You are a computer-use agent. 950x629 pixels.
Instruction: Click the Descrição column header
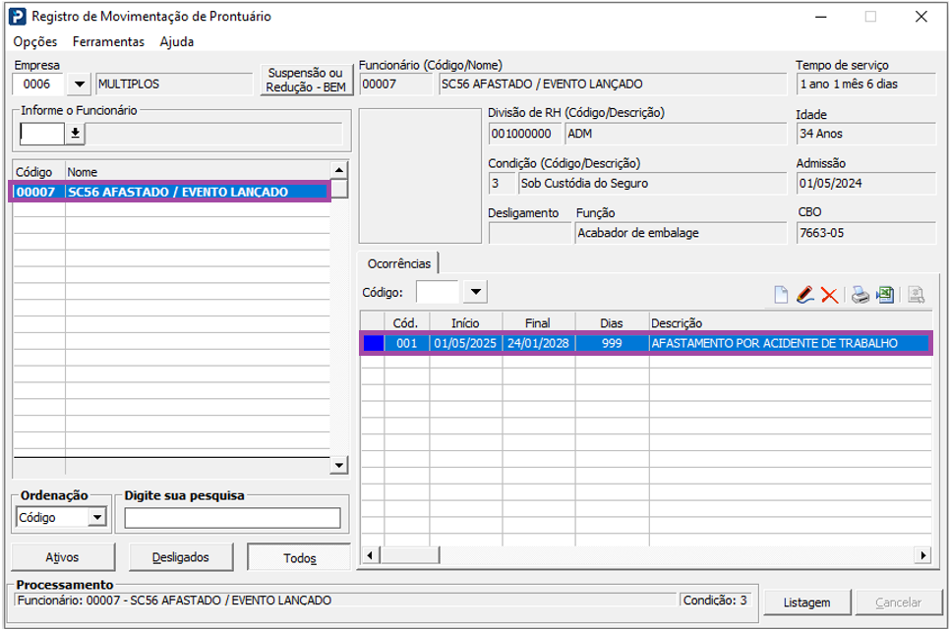[x=790, y=323]
